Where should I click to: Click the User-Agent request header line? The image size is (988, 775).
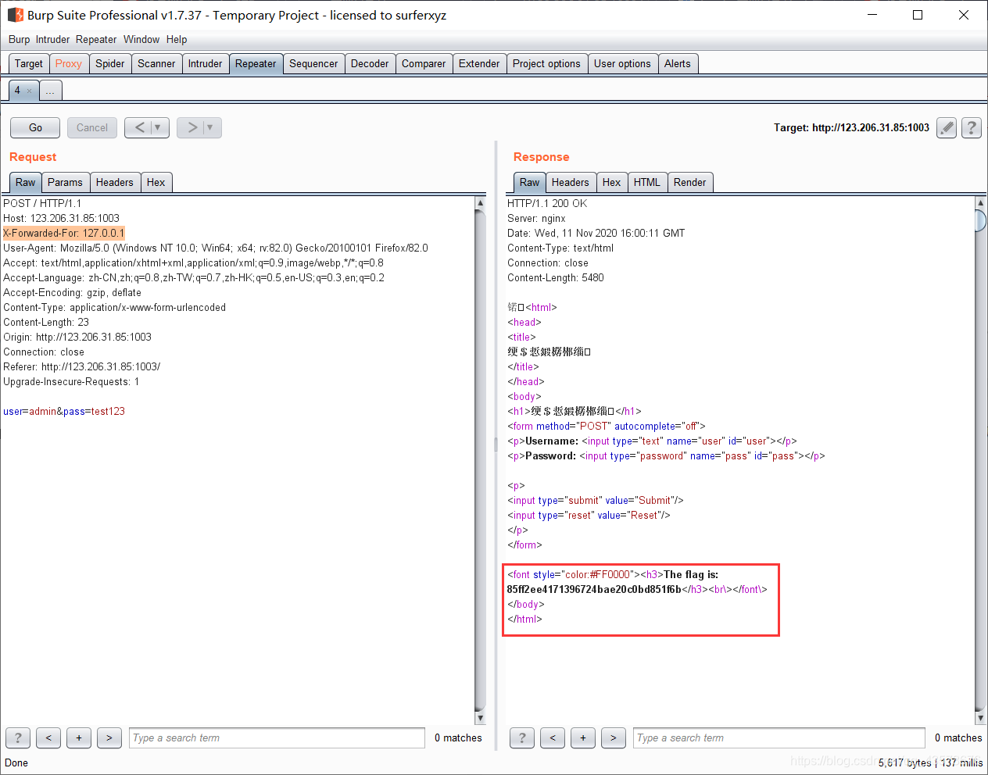coord(216,248)
